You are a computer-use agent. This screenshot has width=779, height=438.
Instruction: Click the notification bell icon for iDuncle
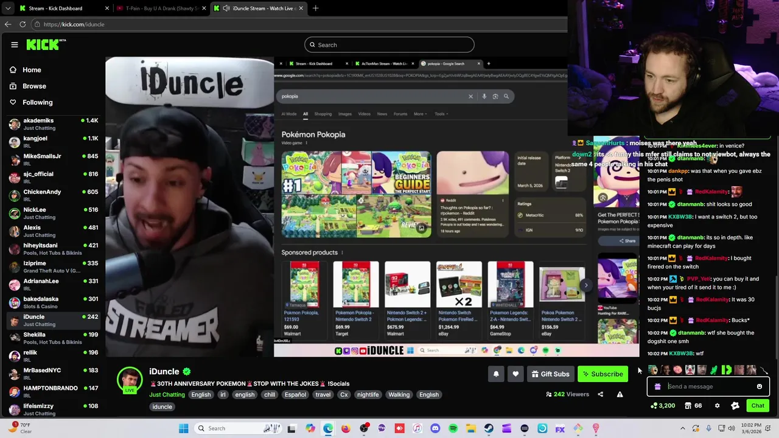496,374
